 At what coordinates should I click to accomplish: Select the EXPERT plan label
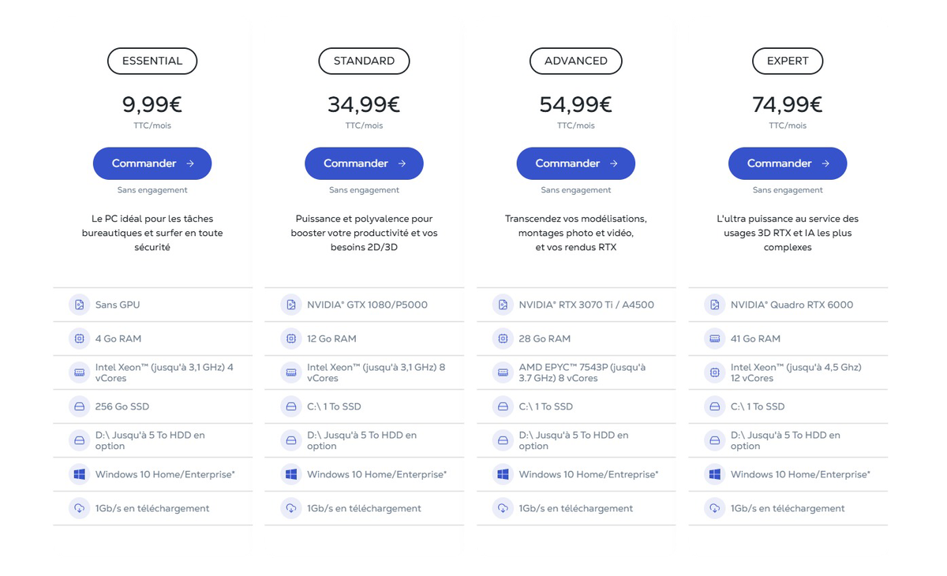pos(788,61)
